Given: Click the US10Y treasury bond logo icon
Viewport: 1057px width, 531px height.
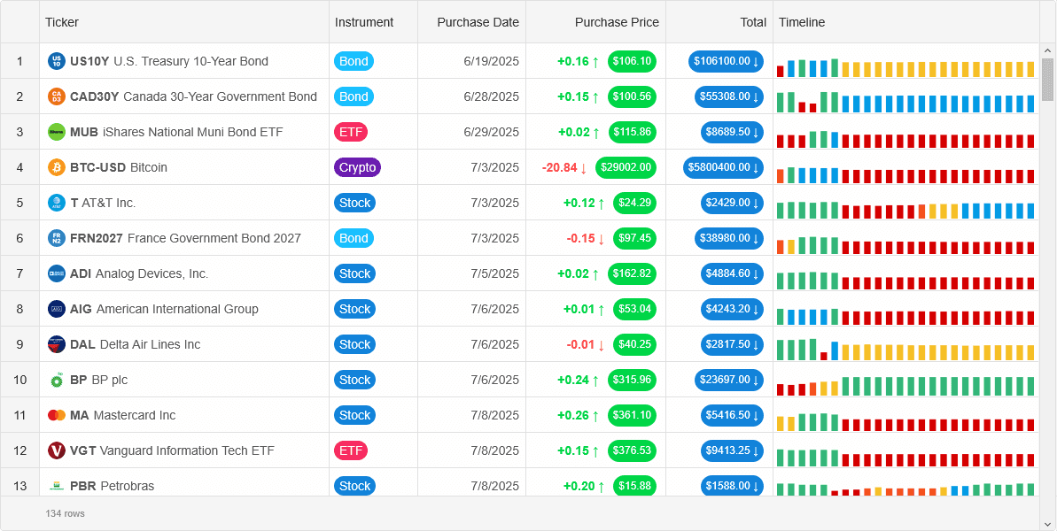Looking at the screenshot, I should pos(57,61).
